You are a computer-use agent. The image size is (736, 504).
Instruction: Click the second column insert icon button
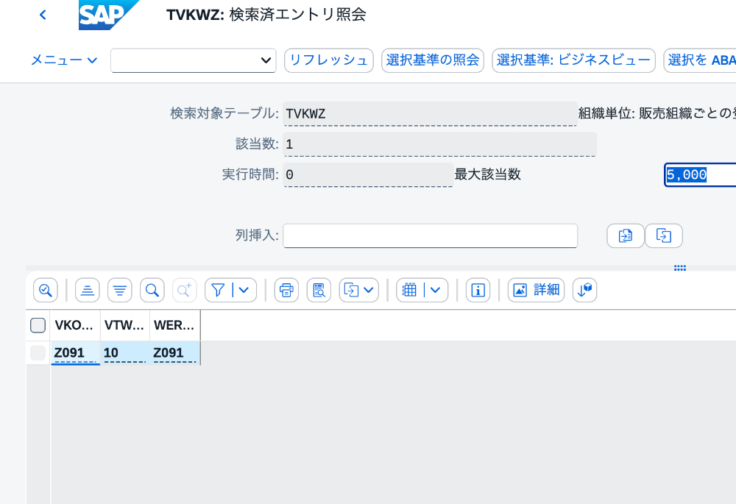pyautogui.click(x=664, y=235)
